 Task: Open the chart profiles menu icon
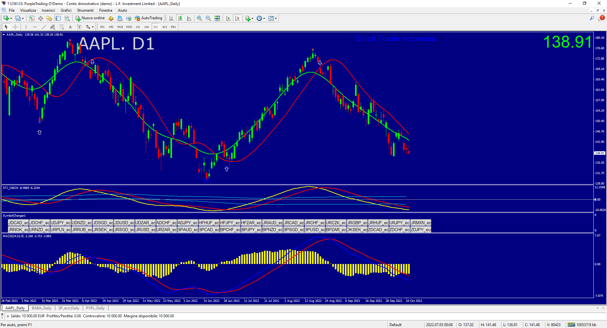point(18,18)
